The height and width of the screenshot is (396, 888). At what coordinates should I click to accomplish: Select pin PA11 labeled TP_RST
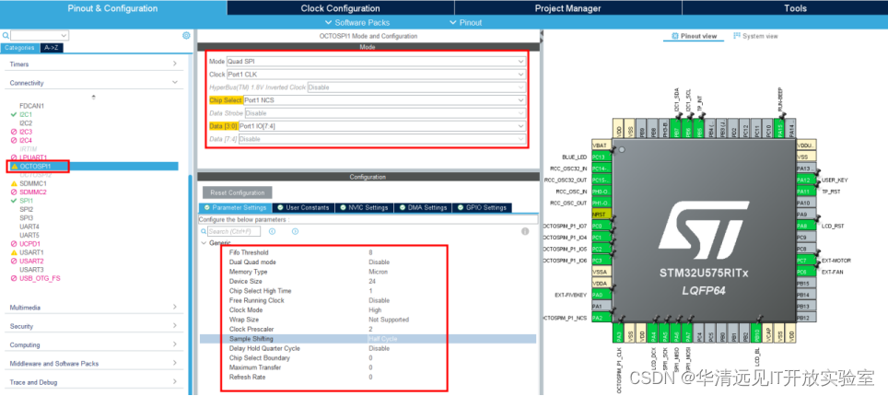coord(806,192)
